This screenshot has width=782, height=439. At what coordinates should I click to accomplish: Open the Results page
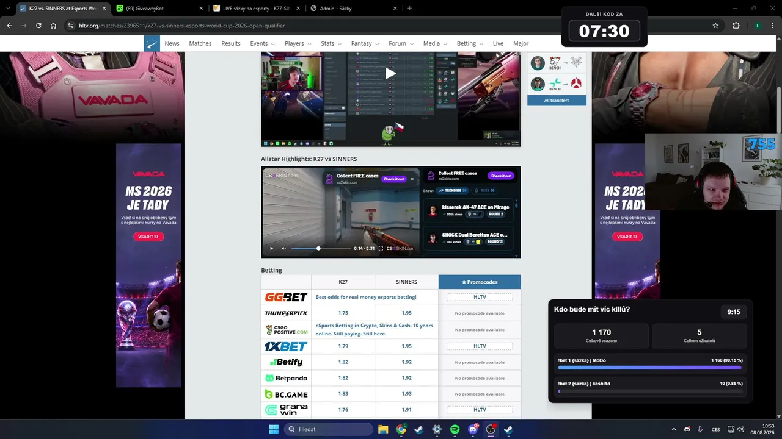click(x=231, y=43)
